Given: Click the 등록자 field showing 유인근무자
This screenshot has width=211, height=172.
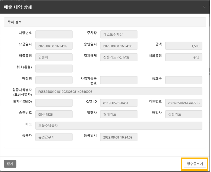Looking at the screenshot, I should tap(54, 137).
